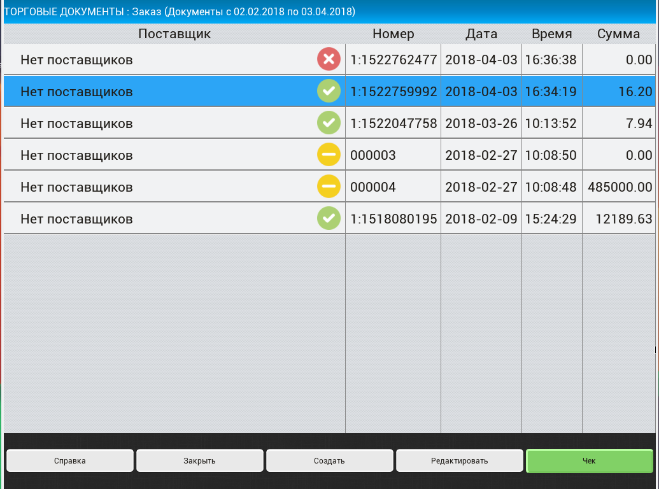Select order number 1:1518080195
Viewport: 659px width, 489px height.
pyautogui.click(x=393, y=219)
